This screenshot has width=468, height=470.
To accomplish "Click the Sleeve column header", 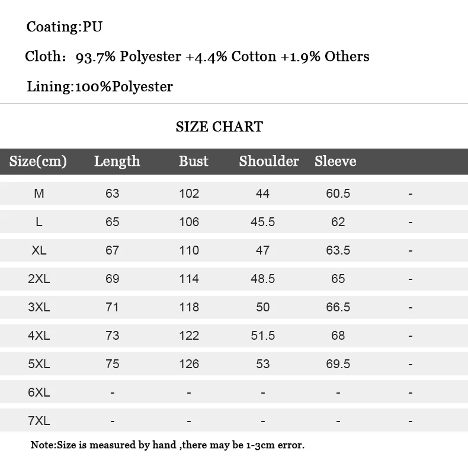I will pyautogui.click(x=335, y=161).
